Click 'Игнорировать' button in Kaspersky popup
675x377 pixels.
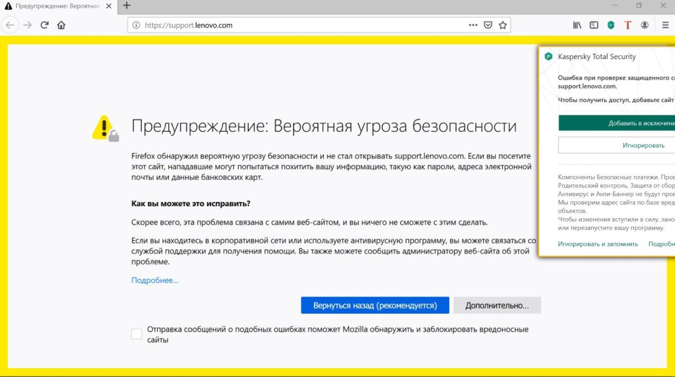[x=616, y=145]
